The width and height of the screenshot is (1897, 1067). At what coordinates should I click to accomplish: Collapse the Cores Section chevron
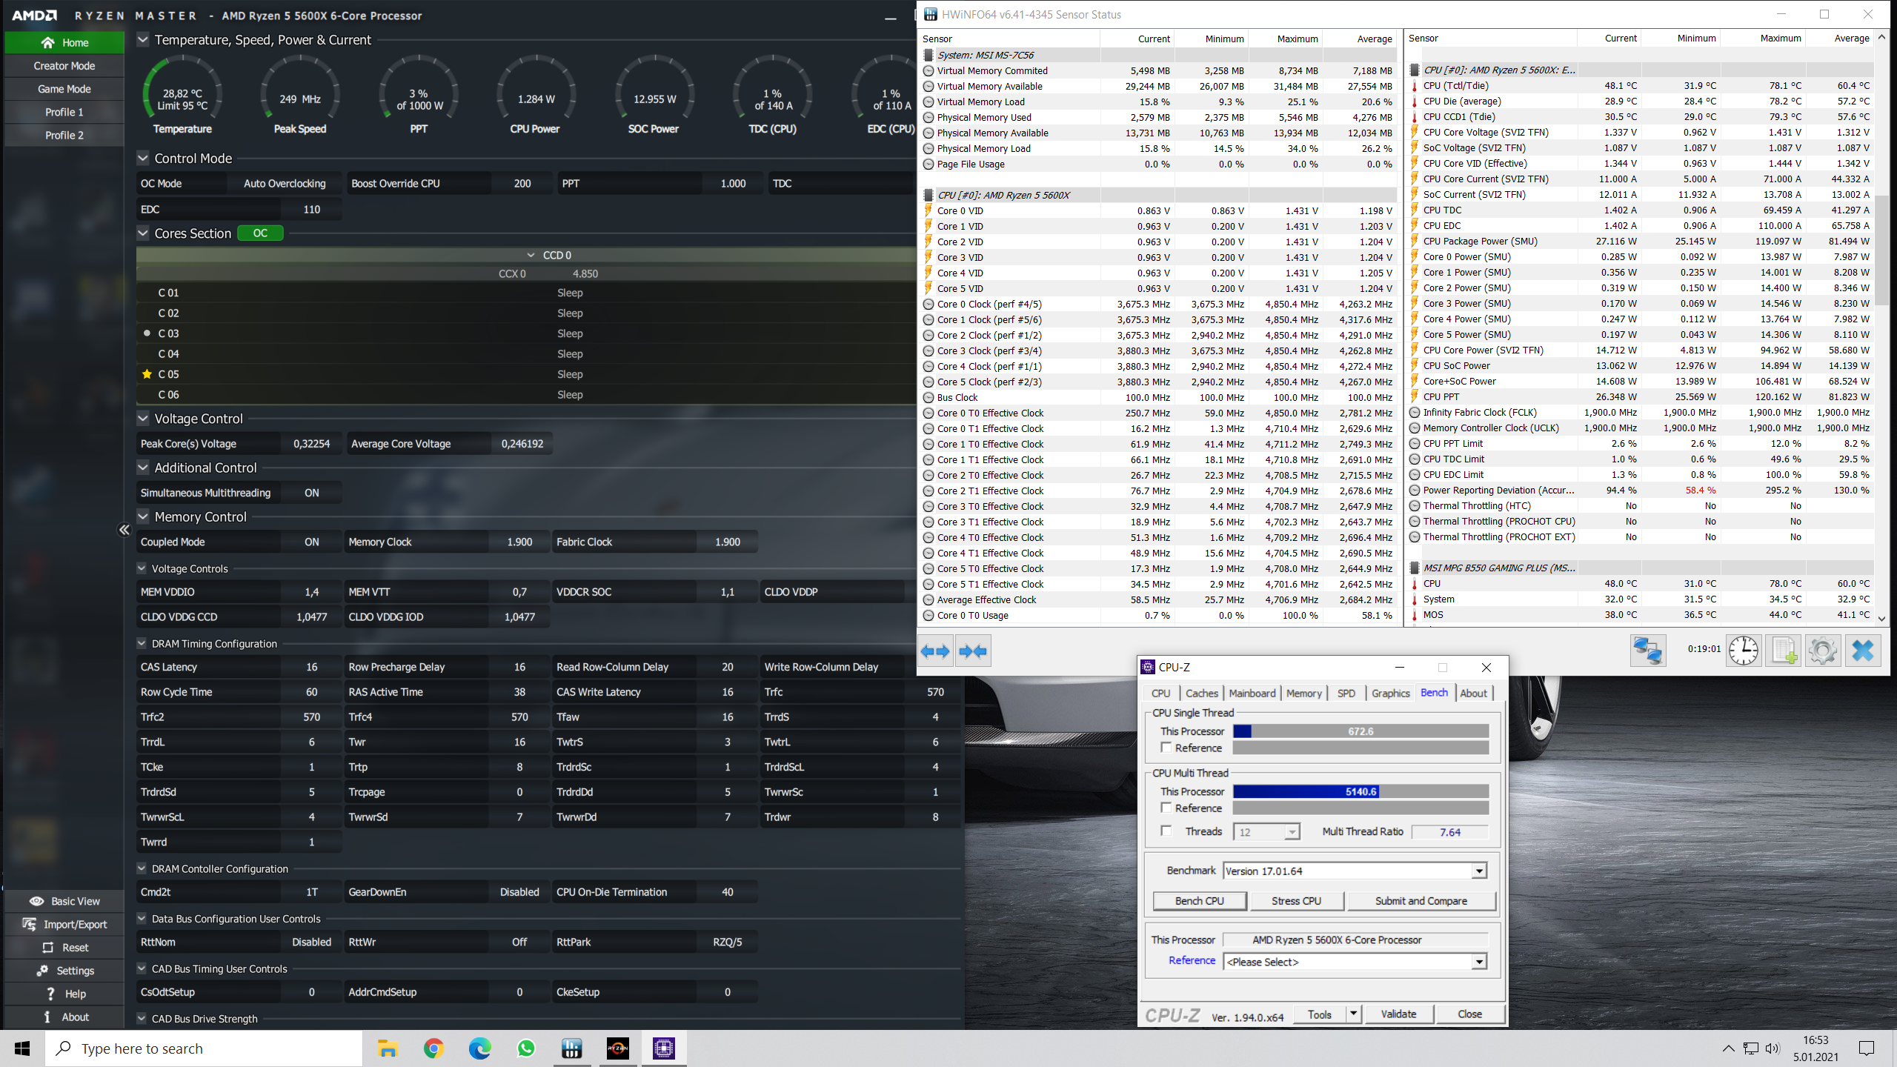(143, 233)
